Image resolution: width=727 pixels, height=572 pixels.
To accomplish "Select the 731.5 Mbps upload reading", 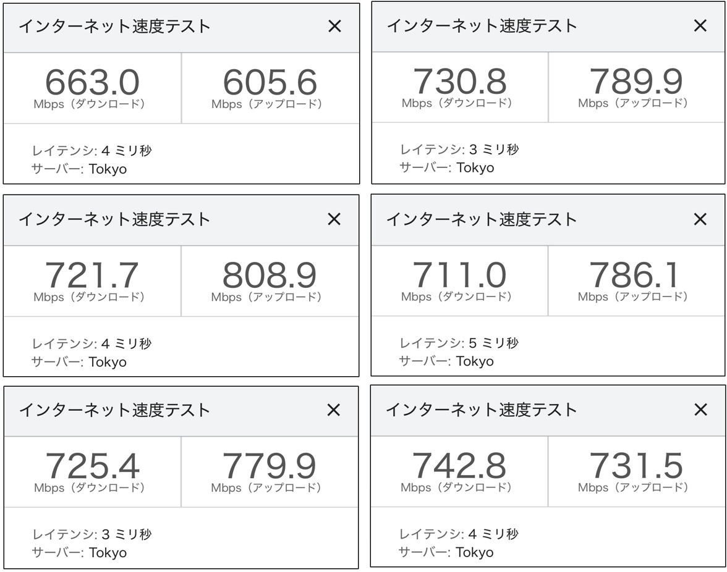I will coord(636,466).
